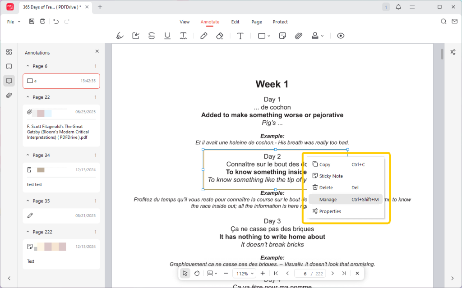Close the Annotations panel
Screen dimensions: 462x288
click(97, 52)
